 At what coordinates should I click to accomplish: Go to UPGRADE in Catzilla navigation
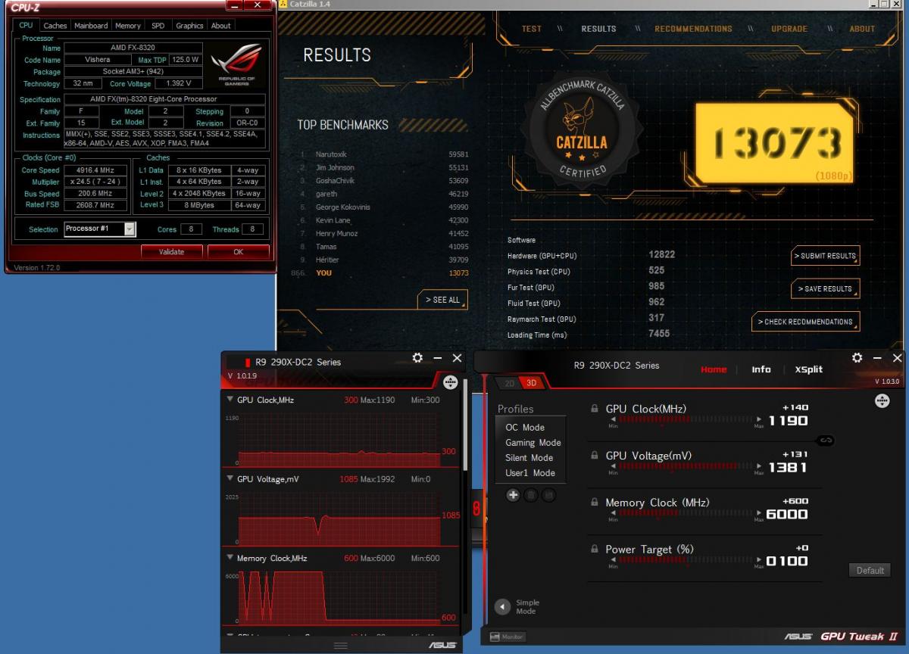(x=789, y=29)
